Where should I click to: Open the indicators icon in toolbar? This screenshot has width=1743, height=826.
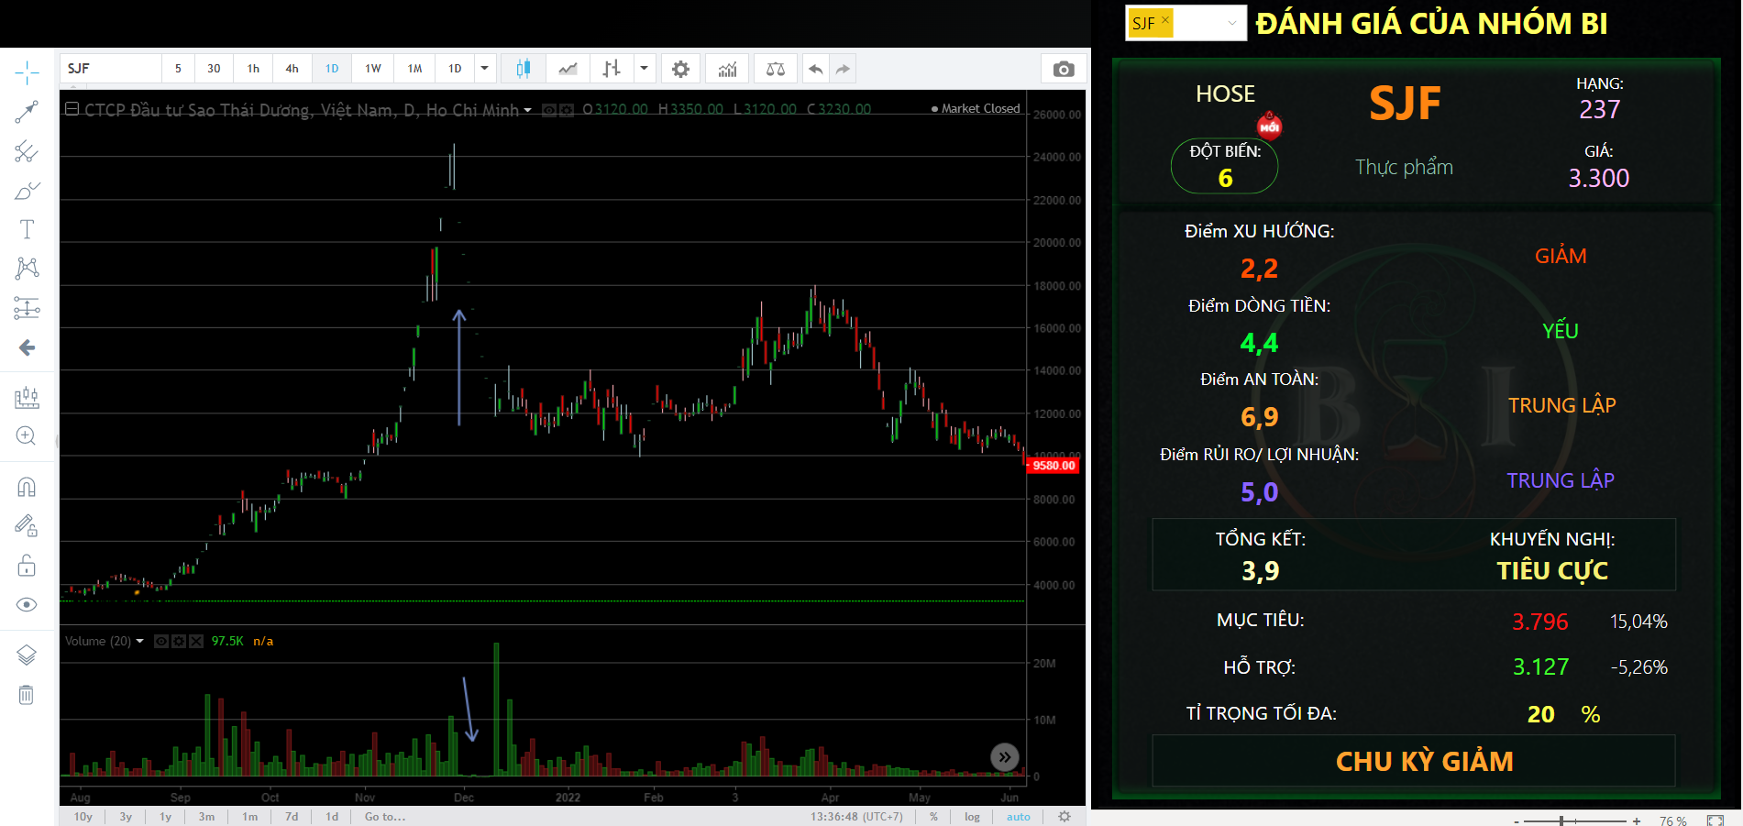click(x=727, y=69)
